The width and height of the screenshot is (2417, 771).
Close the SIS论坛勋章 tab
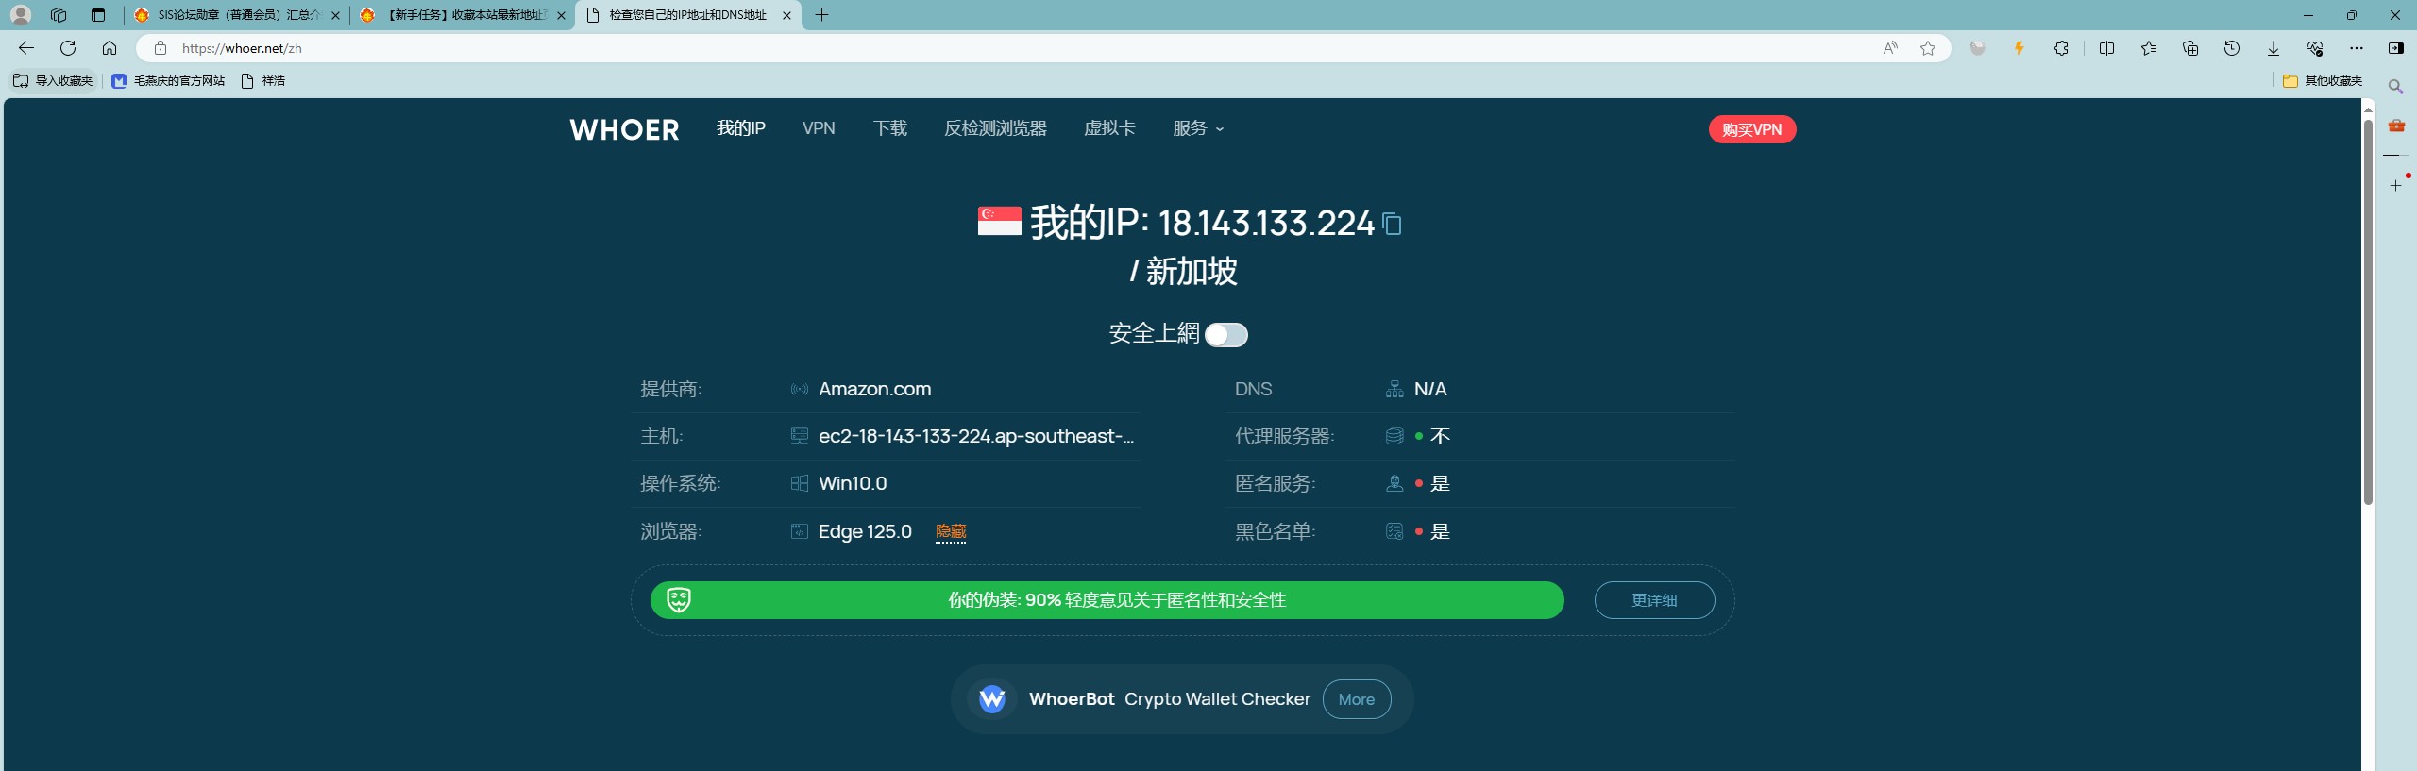click(335, 15)
